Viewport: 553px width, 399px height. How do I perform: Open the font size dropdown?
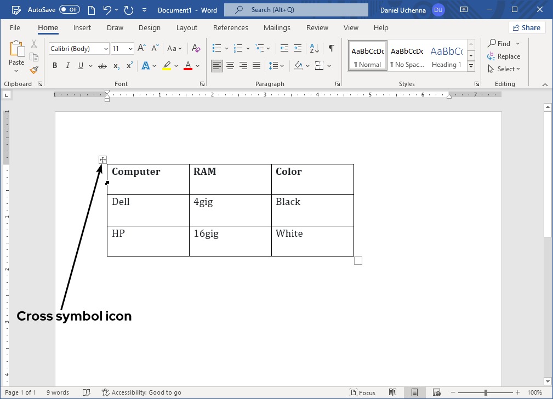[x=130, y=49]
